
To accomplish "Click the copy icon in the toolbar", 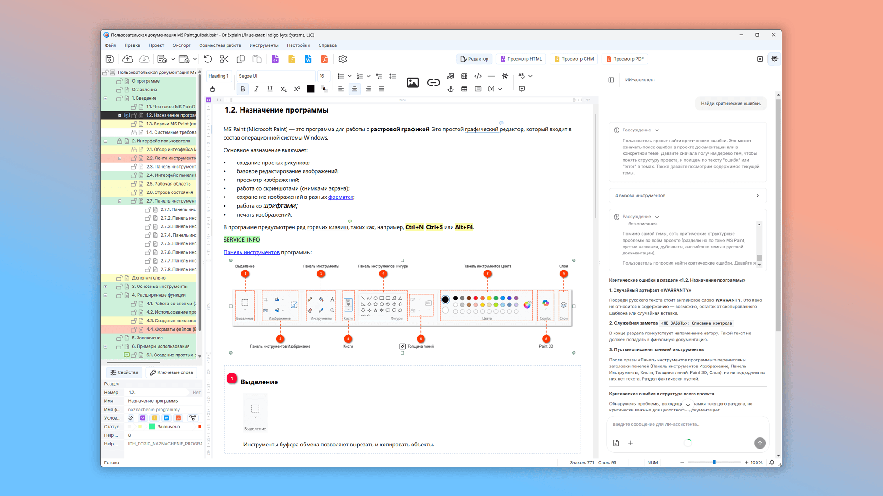I will pos(241,59).
